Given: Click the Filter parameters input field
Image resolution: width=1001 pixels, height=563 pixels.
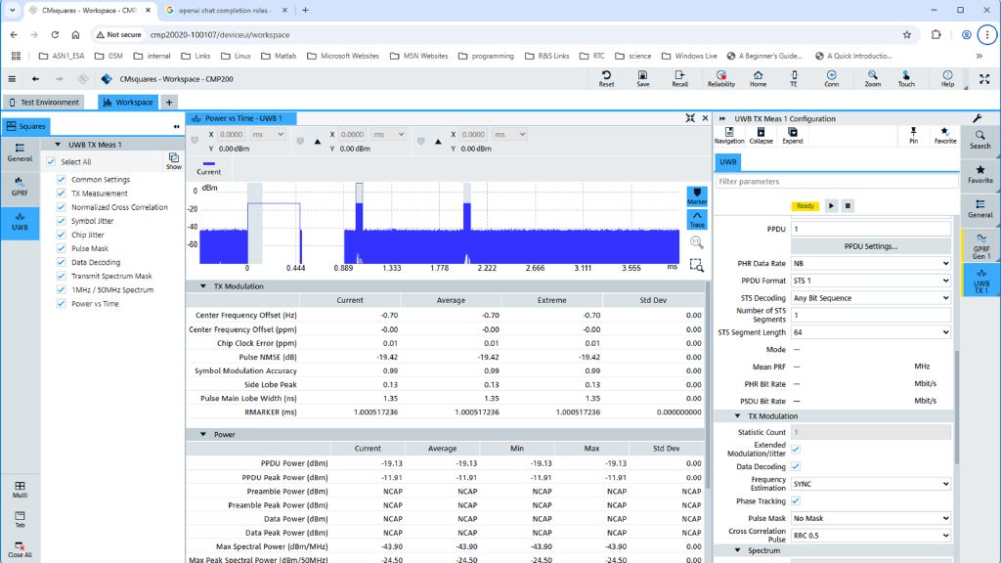Looking at the screenshot, I should [x=836, y=182].
